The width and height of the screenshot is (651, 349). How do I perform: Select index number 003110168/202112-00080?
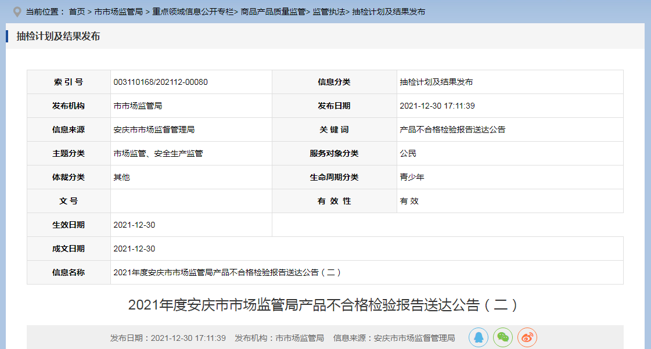[x=161, y=82]
